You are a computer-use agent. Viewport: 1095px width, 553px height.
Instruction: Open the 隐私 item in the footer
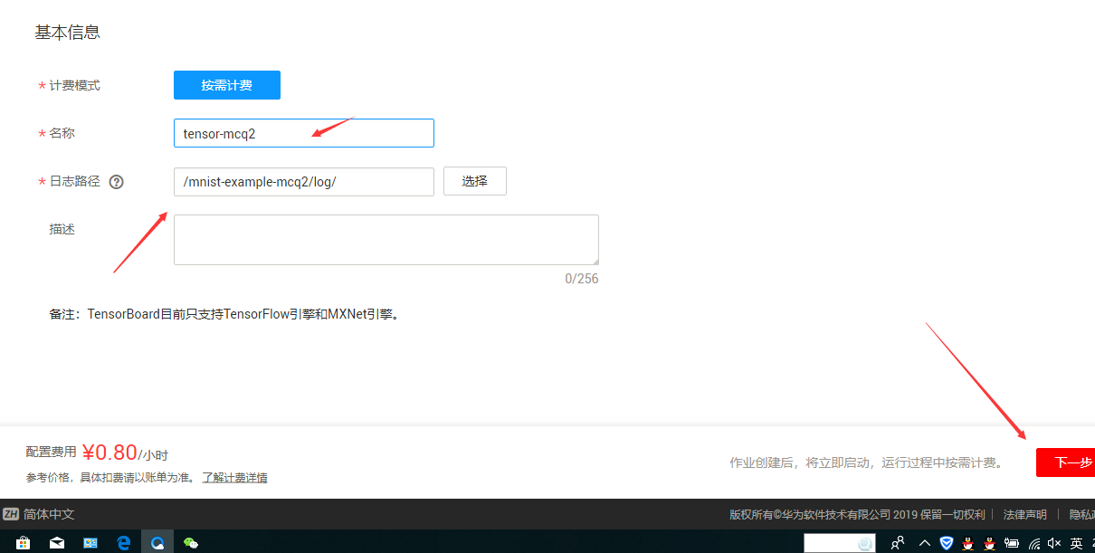1084,513
